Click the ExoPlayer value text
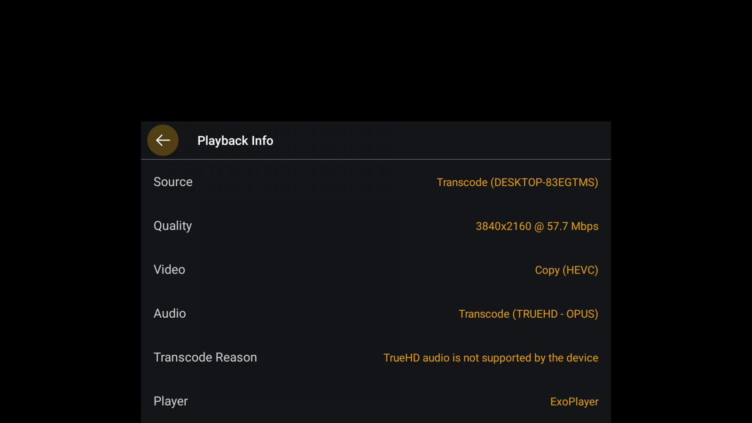This screenshot has width=752, height=423. point(574,402)
